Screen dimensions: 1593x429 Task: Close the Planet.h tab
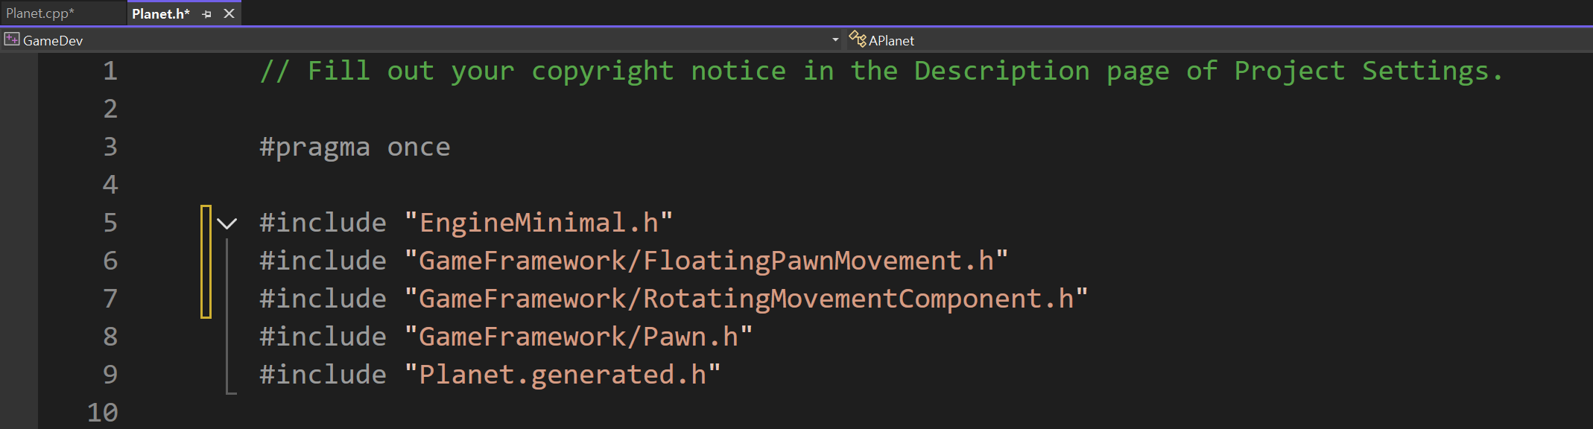pos(229,13)
